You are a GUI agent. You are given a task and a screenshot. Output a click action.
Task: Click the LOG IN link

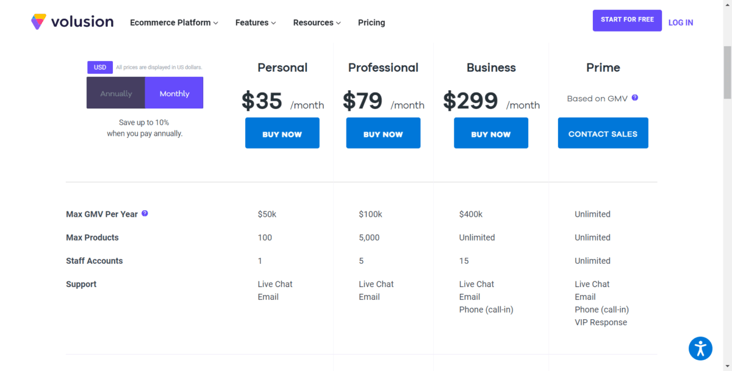681,23
